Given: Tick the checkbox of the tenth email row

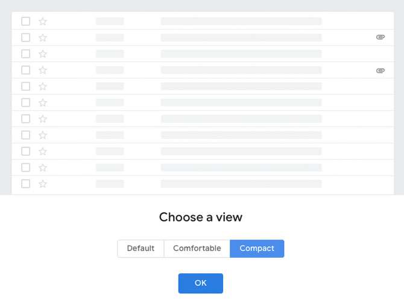Looking at the screenshot, I should coord(26,167).
